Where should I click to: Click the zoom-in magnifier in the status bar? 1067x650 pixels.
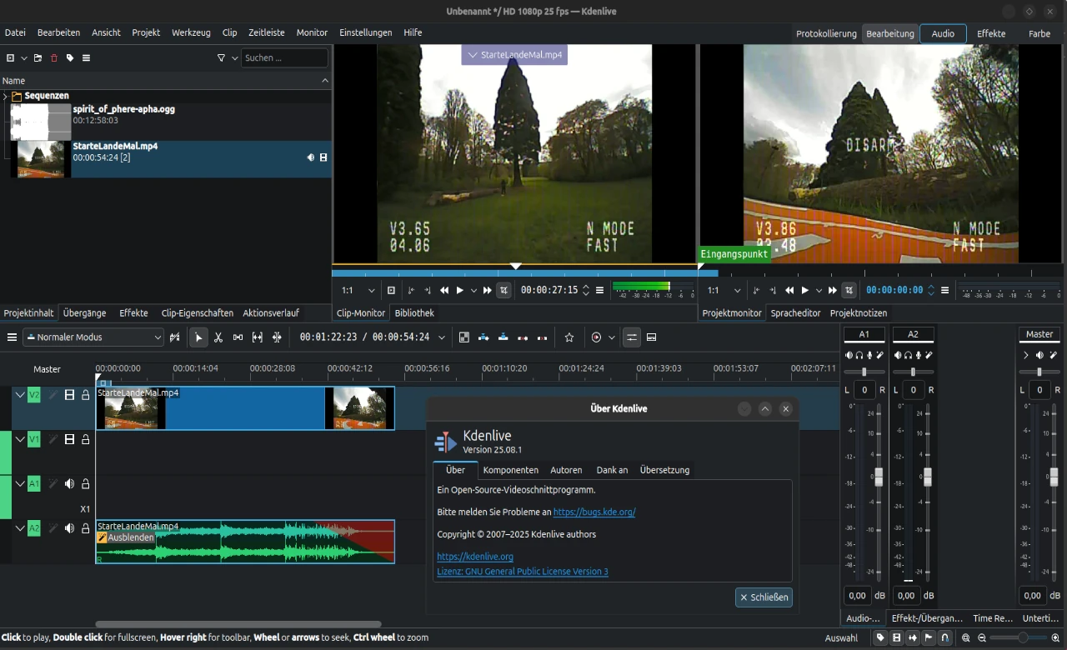point(1055,638)
